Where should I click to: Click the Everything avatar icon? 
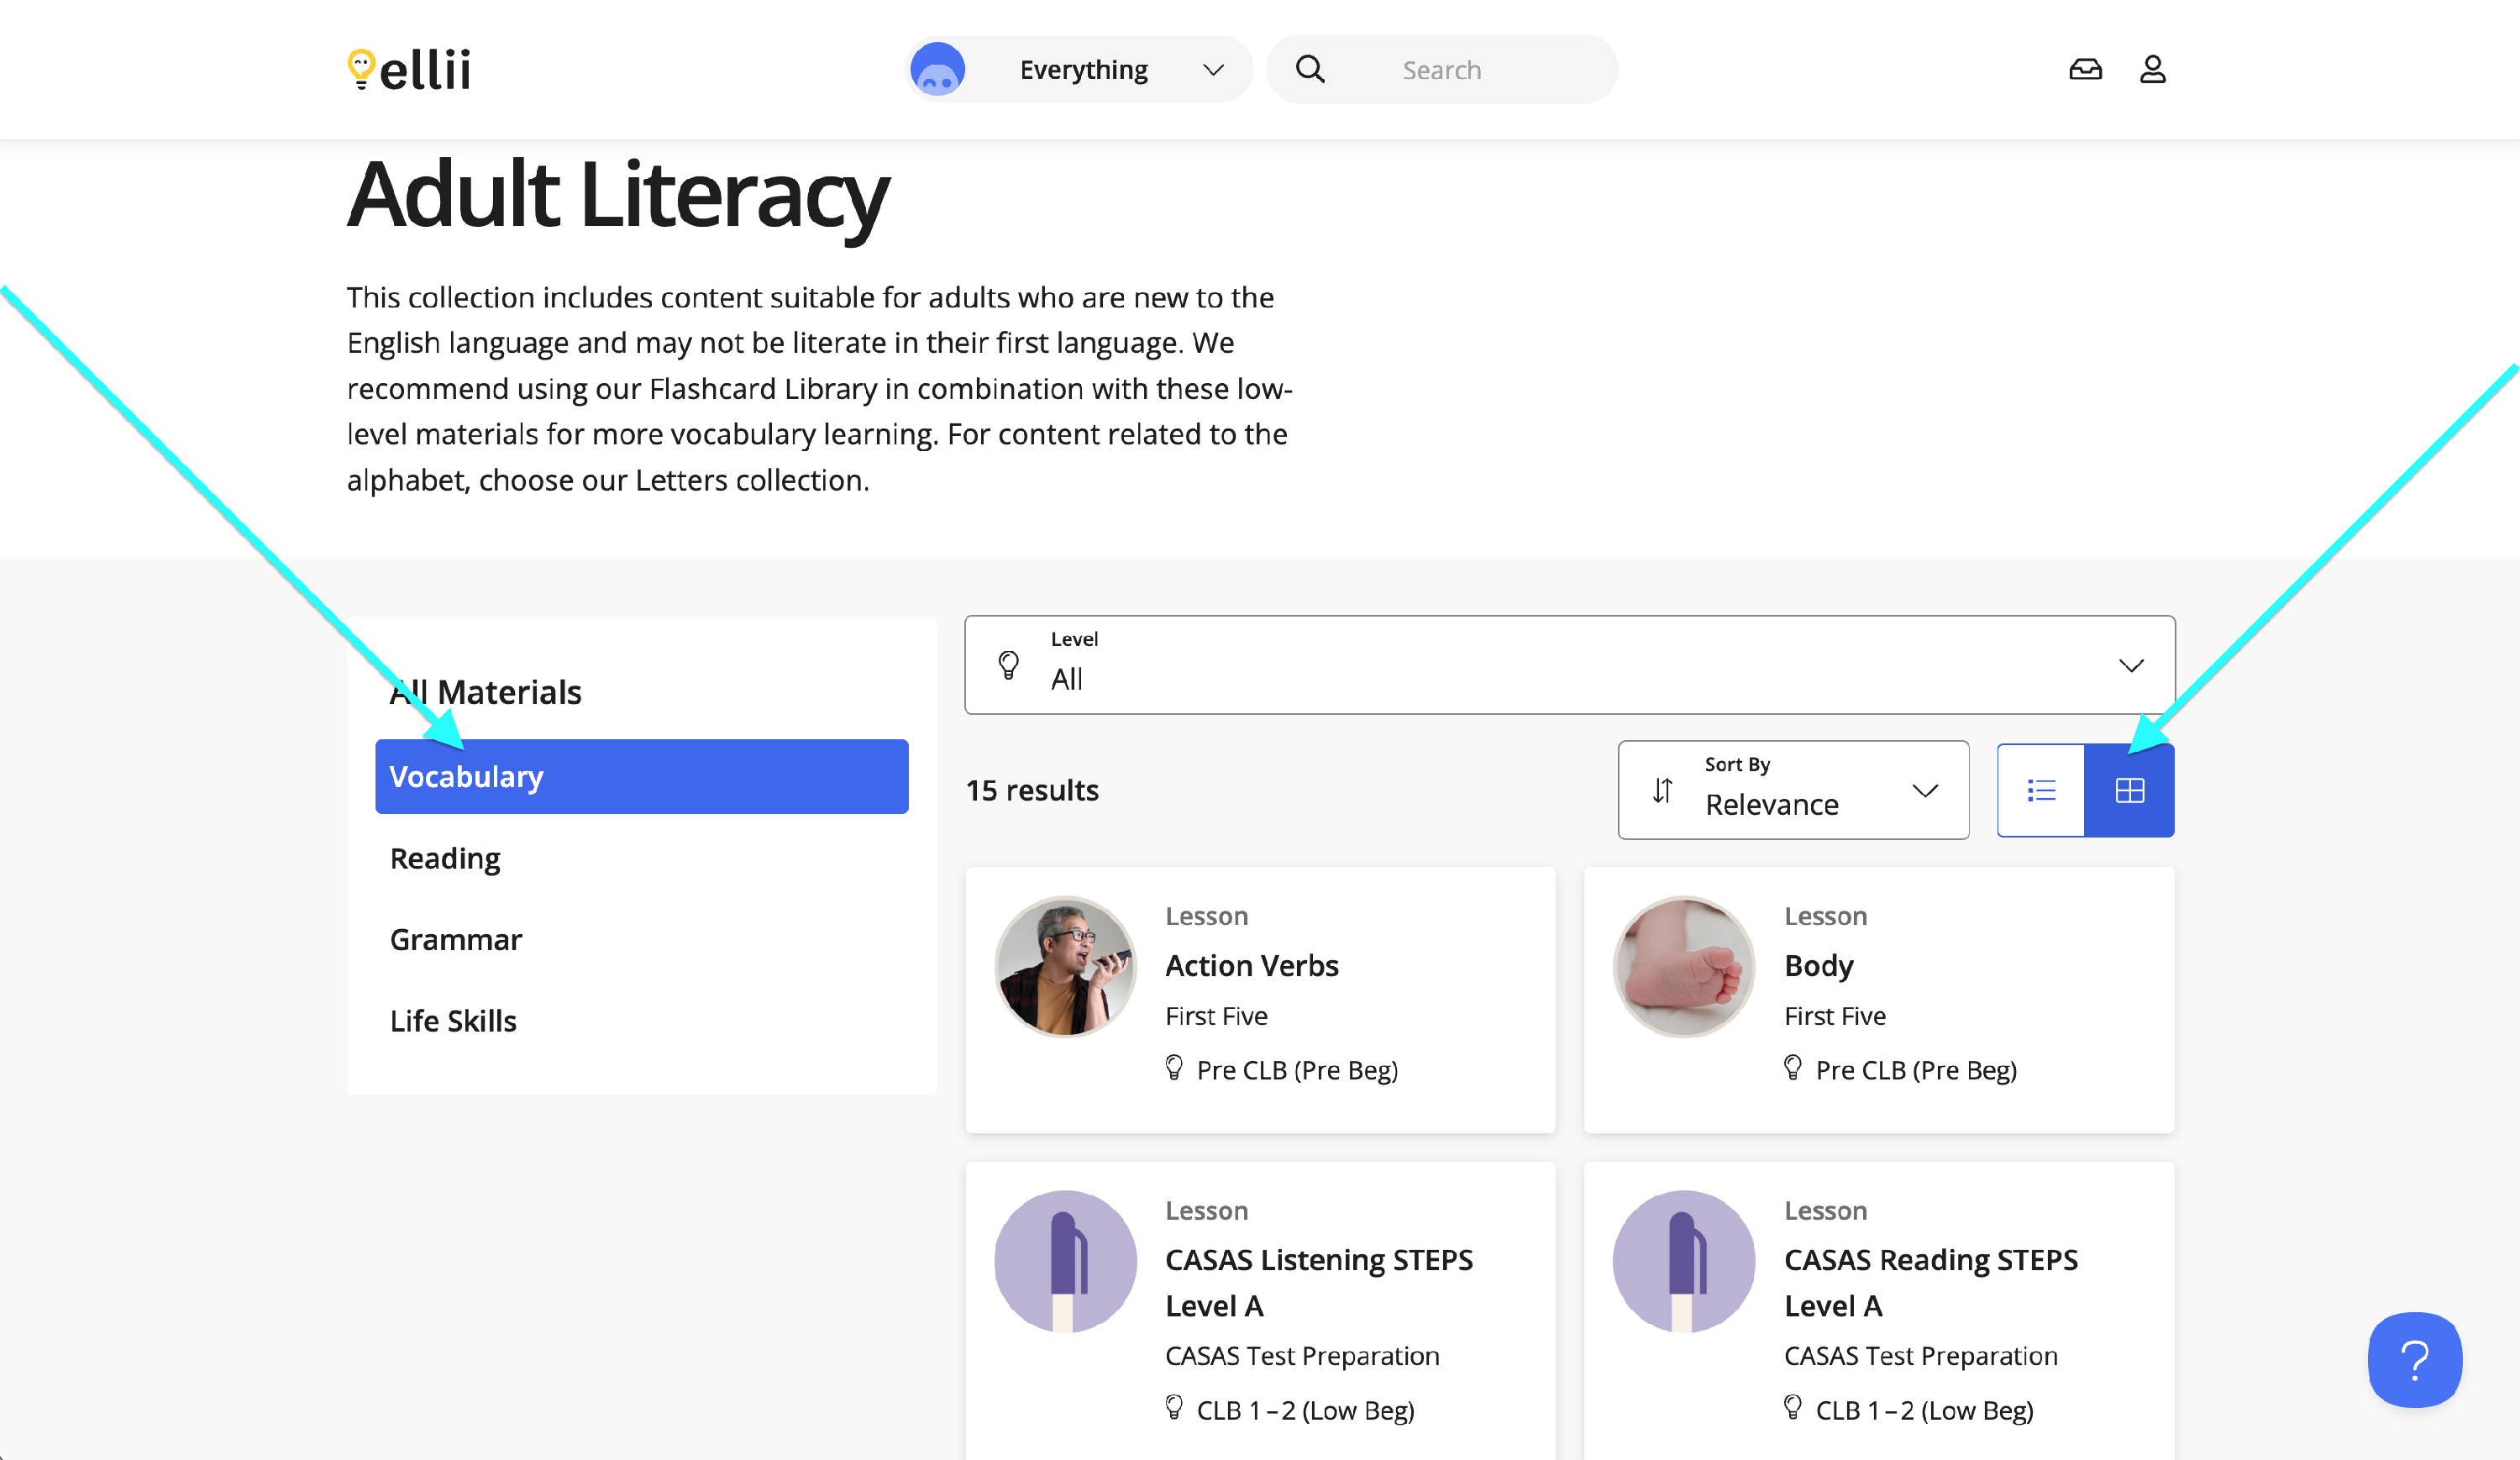(x=938, y=70)
